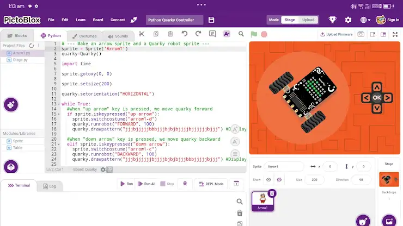This screenshot has width=403, height=226.
Task: Clear the terminal with trash icon
Action: pyautogui.click(x=240, y=213)
